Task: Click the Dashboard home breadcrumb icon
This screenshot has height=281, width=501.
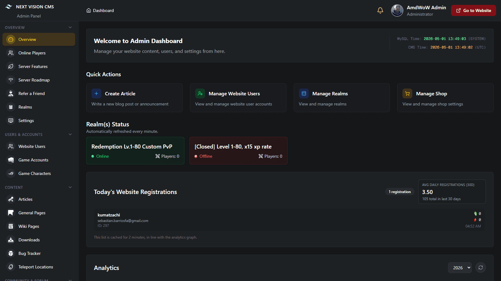Action: pos(89,10)
